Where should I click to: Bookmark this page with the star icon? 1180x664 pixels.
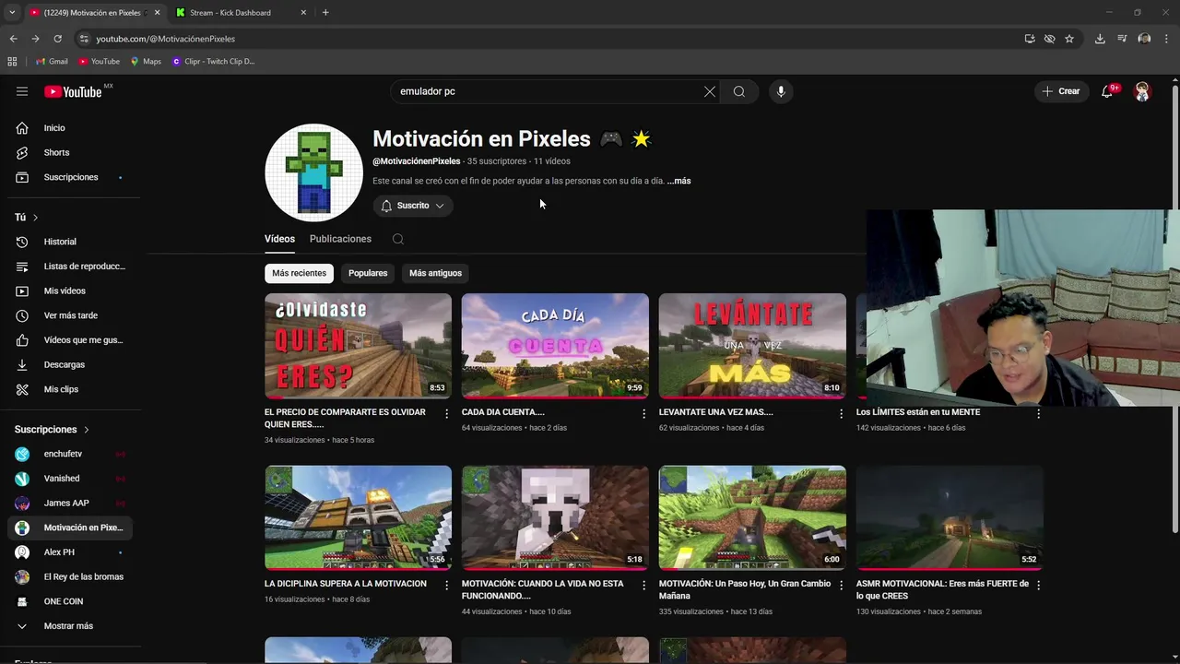tap(1069, 39)
